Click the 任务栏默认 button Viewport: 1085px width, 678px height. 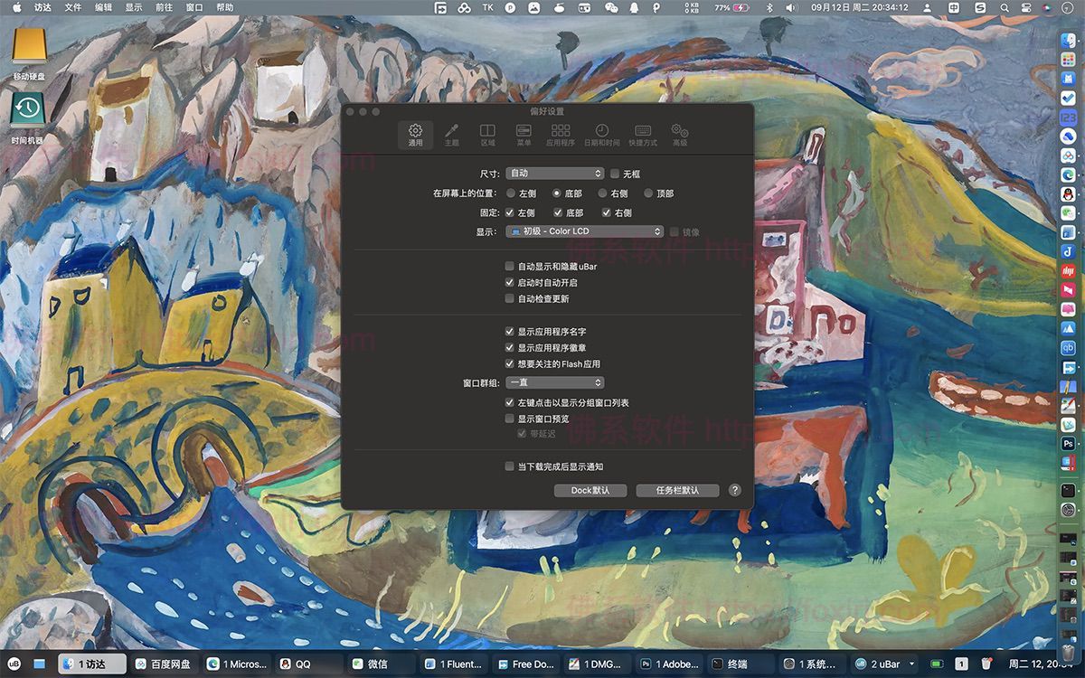677,490
